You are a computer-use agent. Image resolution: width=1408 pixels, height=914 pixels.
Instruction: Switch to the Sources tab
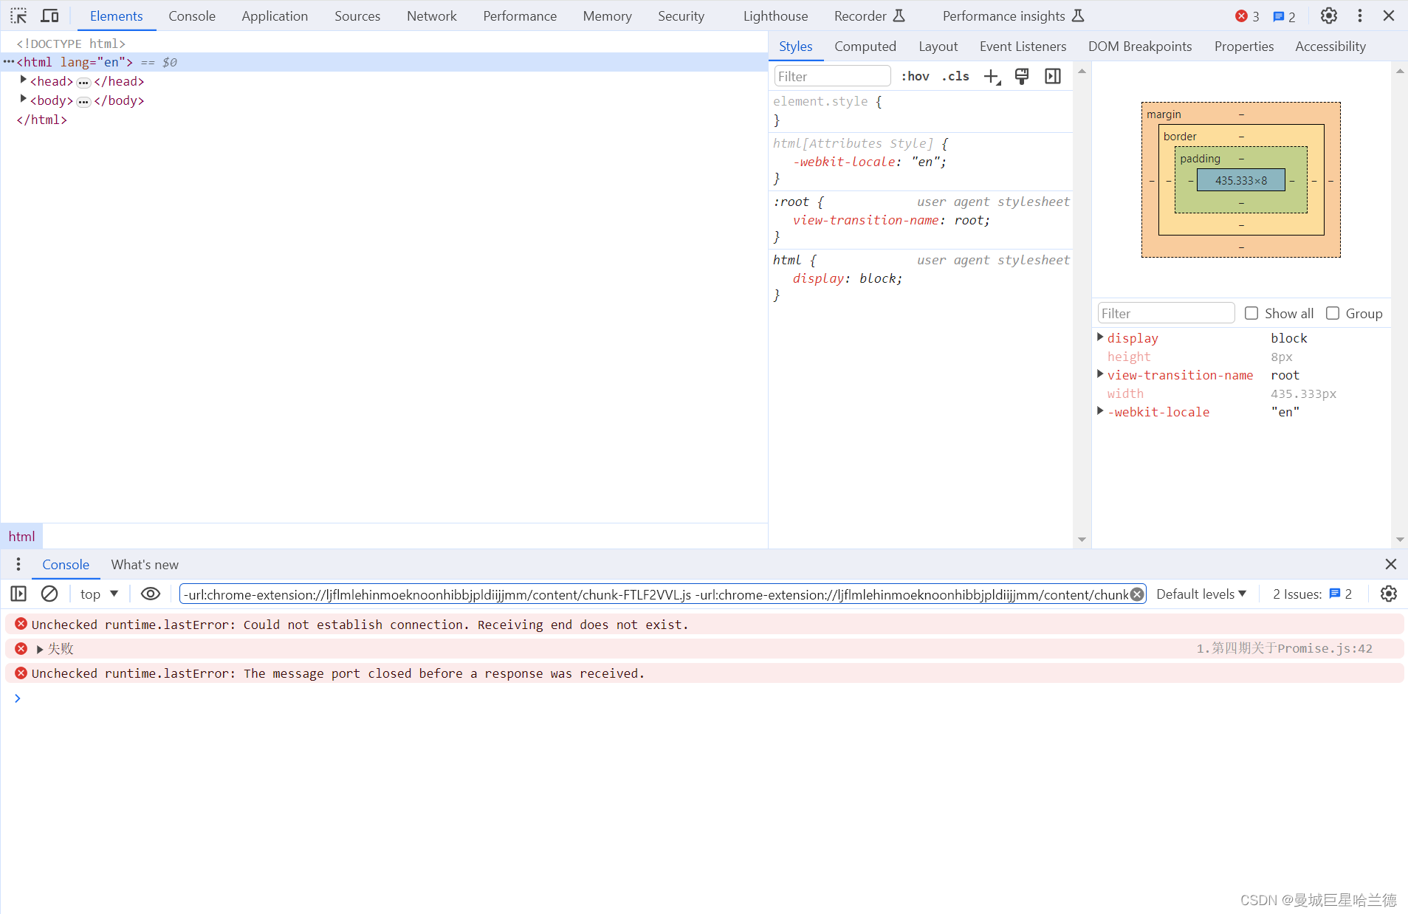tap(357, 16)
